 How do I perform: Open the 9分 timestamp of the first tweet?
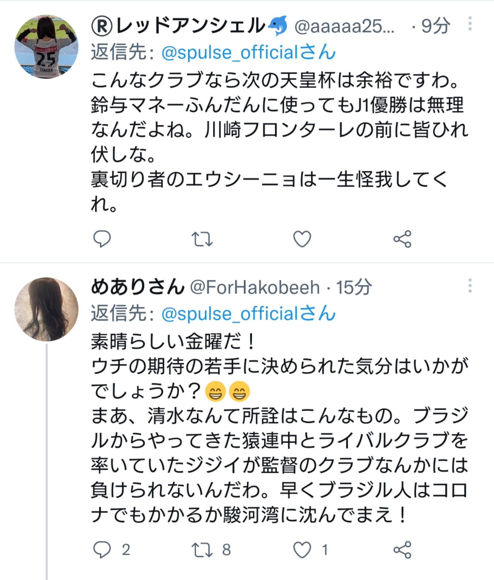435,26
